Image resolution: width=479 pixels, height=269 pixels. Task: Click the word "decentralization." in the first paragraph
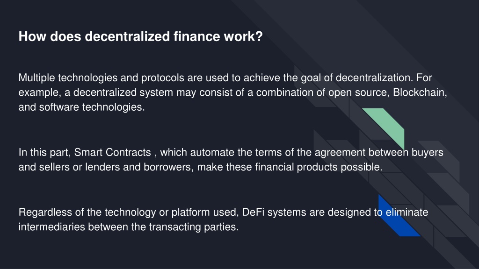(375, 78)
